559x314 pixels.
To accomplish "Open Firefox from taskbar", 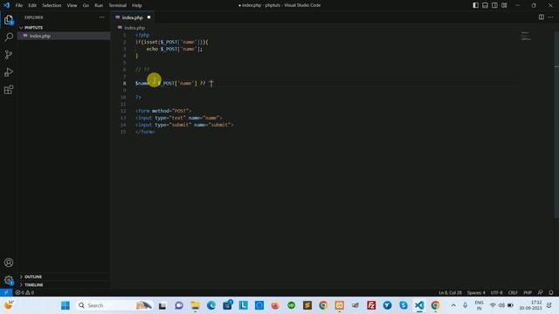I will click(x=275, y=305).
